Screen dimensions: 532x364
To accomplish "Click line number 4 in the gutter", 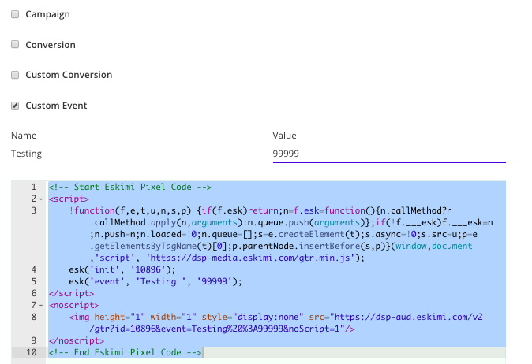I will (34, 269).
